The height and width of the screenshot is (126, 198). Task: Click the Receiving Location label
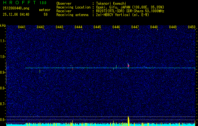coord(73,7)
